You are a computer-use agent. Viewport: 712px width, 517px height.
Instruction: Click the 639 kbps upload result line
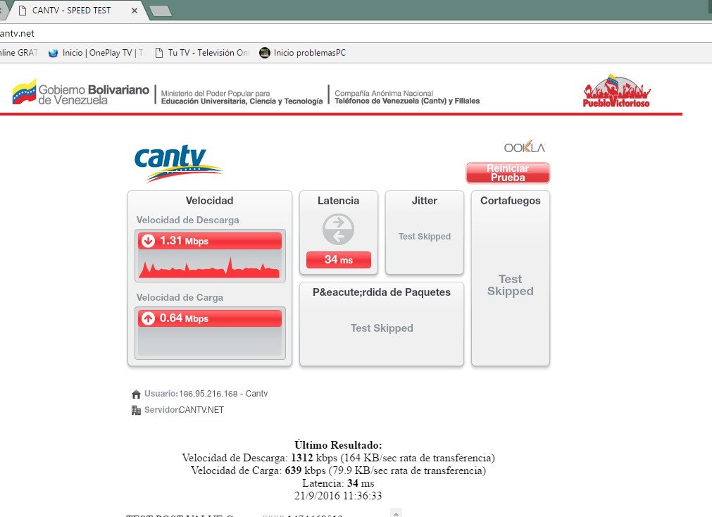click(338, 471)
